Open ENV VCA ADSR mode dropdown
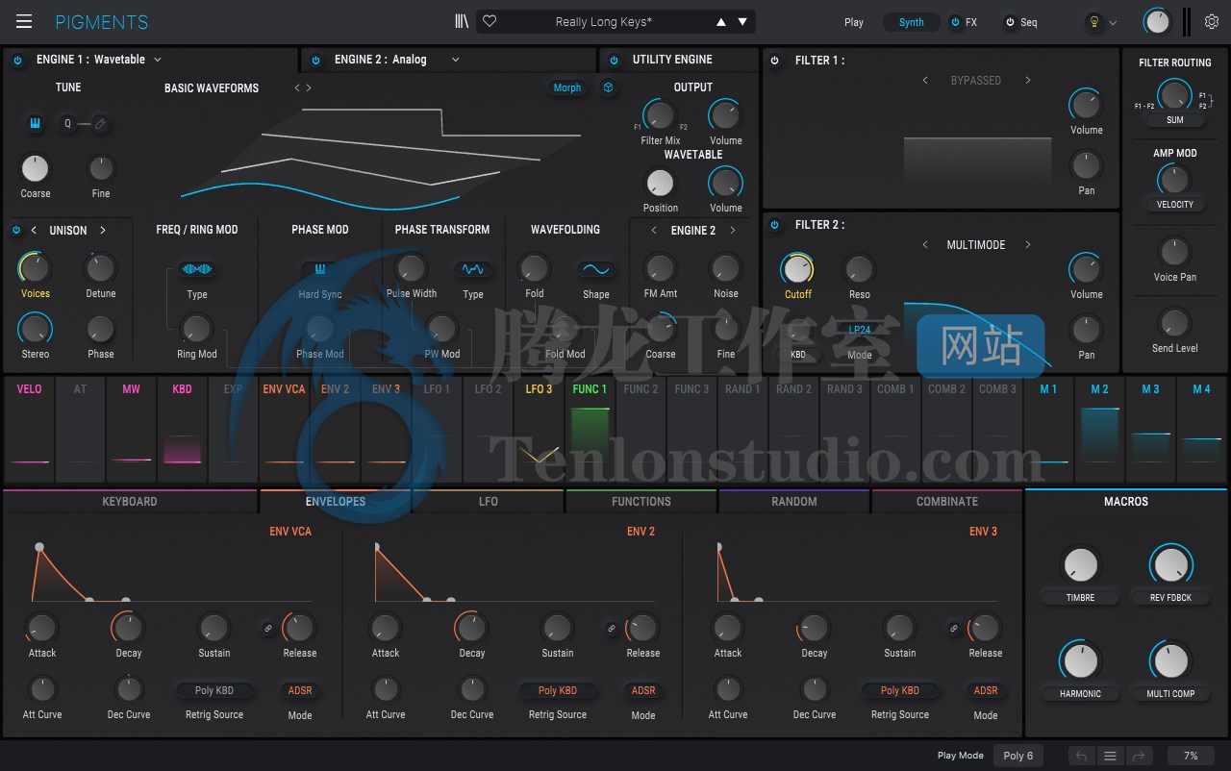 tap(300, 690)
